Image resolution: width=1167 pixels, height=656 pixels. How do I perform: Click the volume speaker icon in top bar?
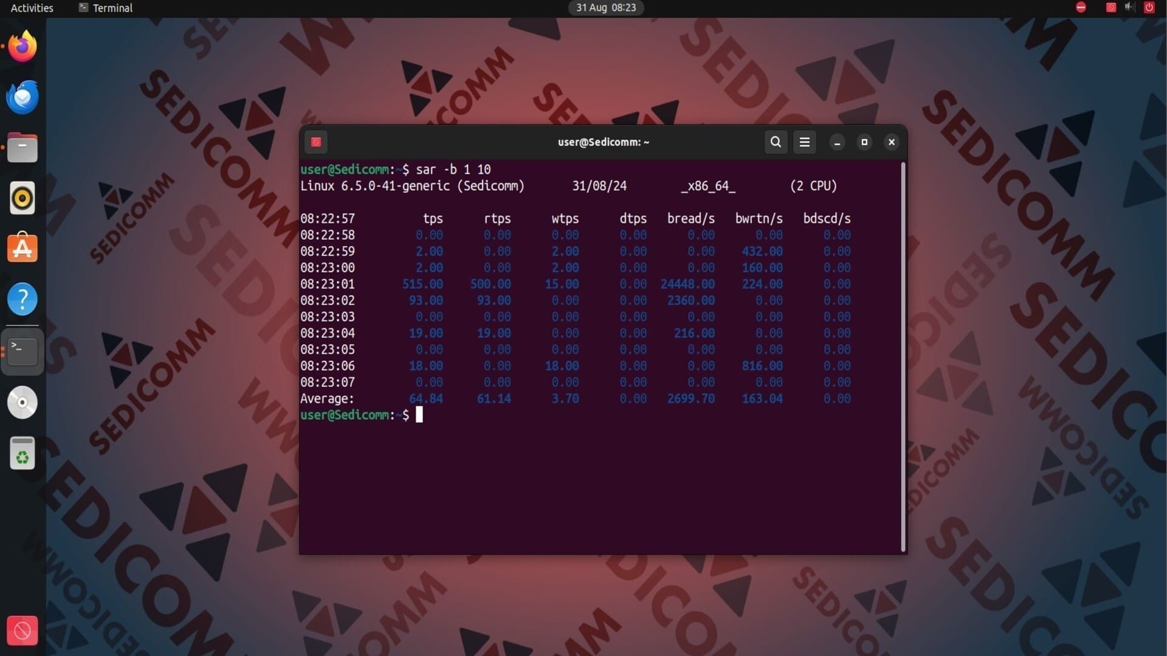(x=1129, y=7)
